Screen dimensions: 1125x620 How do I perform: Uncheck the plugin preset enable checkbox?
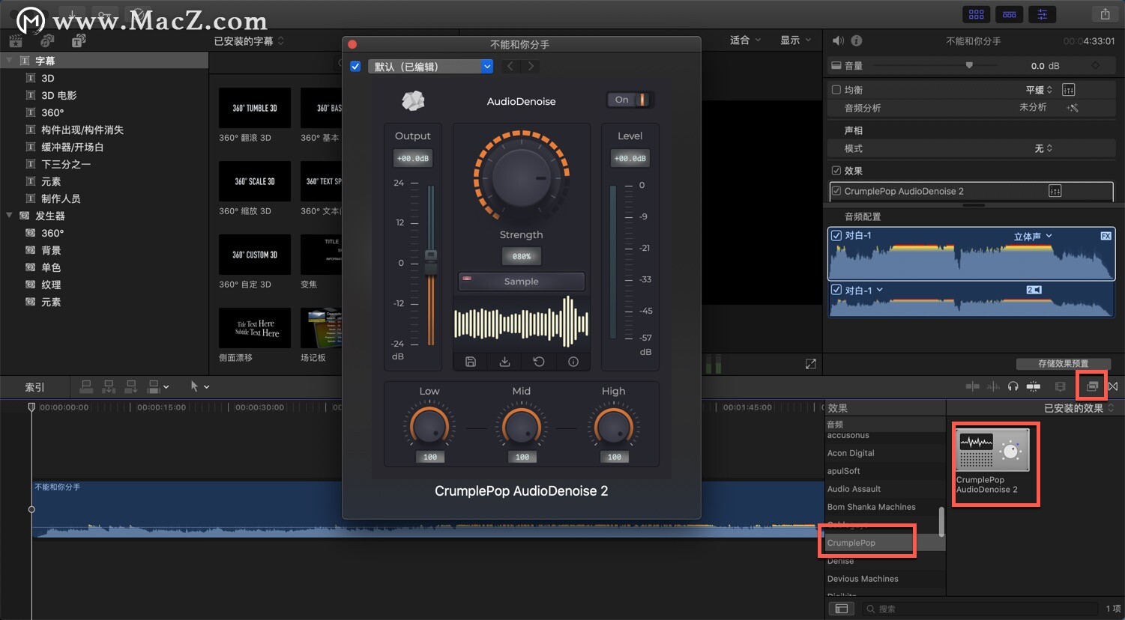coord(355,67)
